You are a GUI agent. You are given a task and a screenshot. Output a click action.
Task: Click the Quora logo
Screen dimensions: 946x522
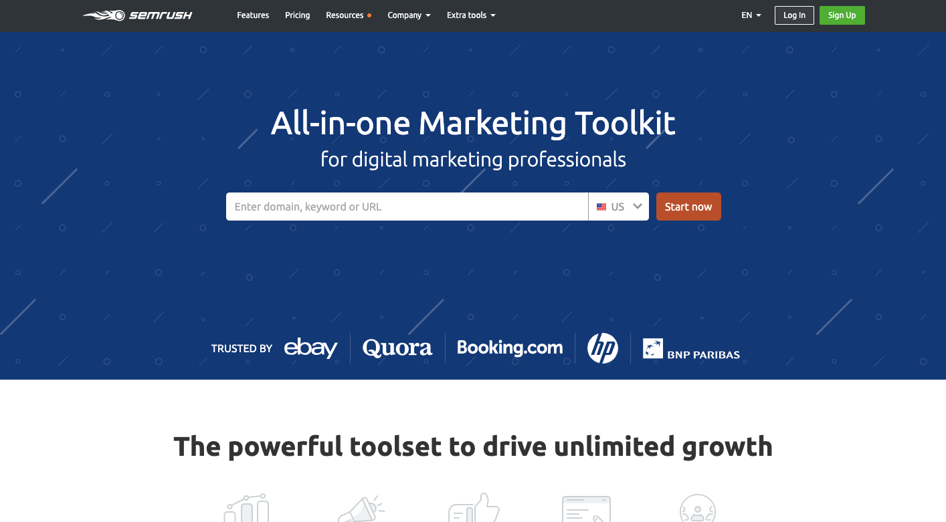(397, 348)
